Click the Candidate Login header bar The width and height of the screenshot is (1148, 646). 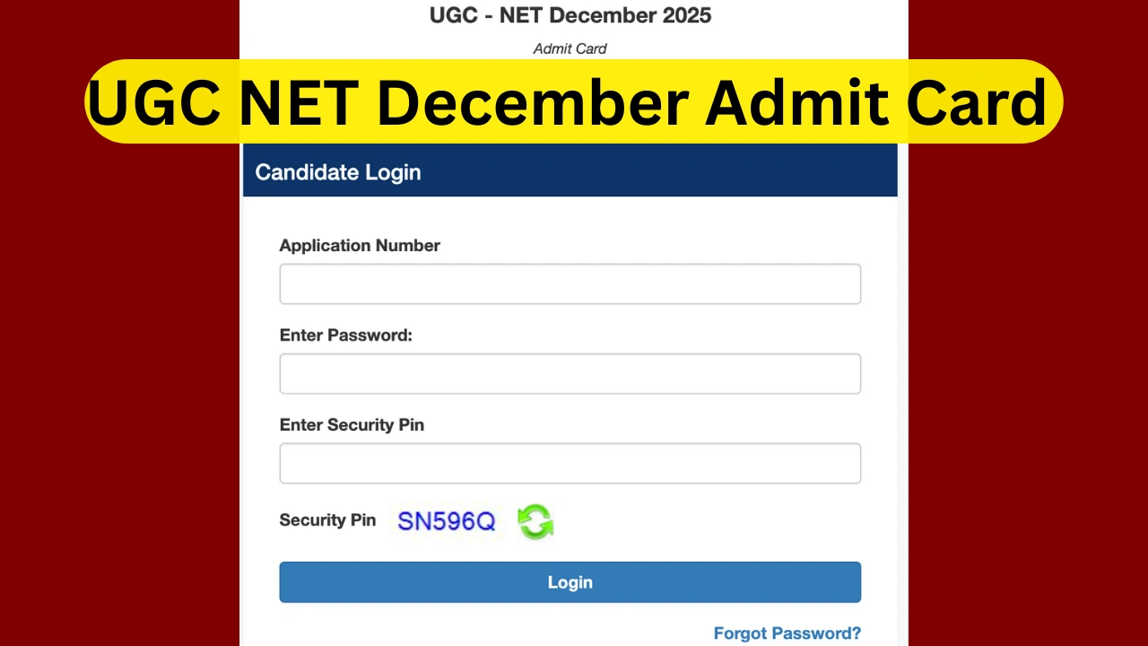pyautogui.click(x=570, y=171)
